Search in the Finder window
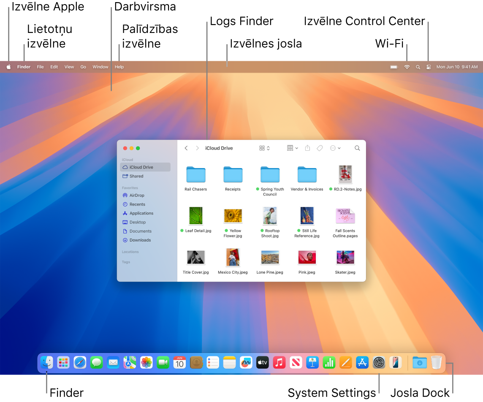483x402 pixels. click(x=357, y=148)
